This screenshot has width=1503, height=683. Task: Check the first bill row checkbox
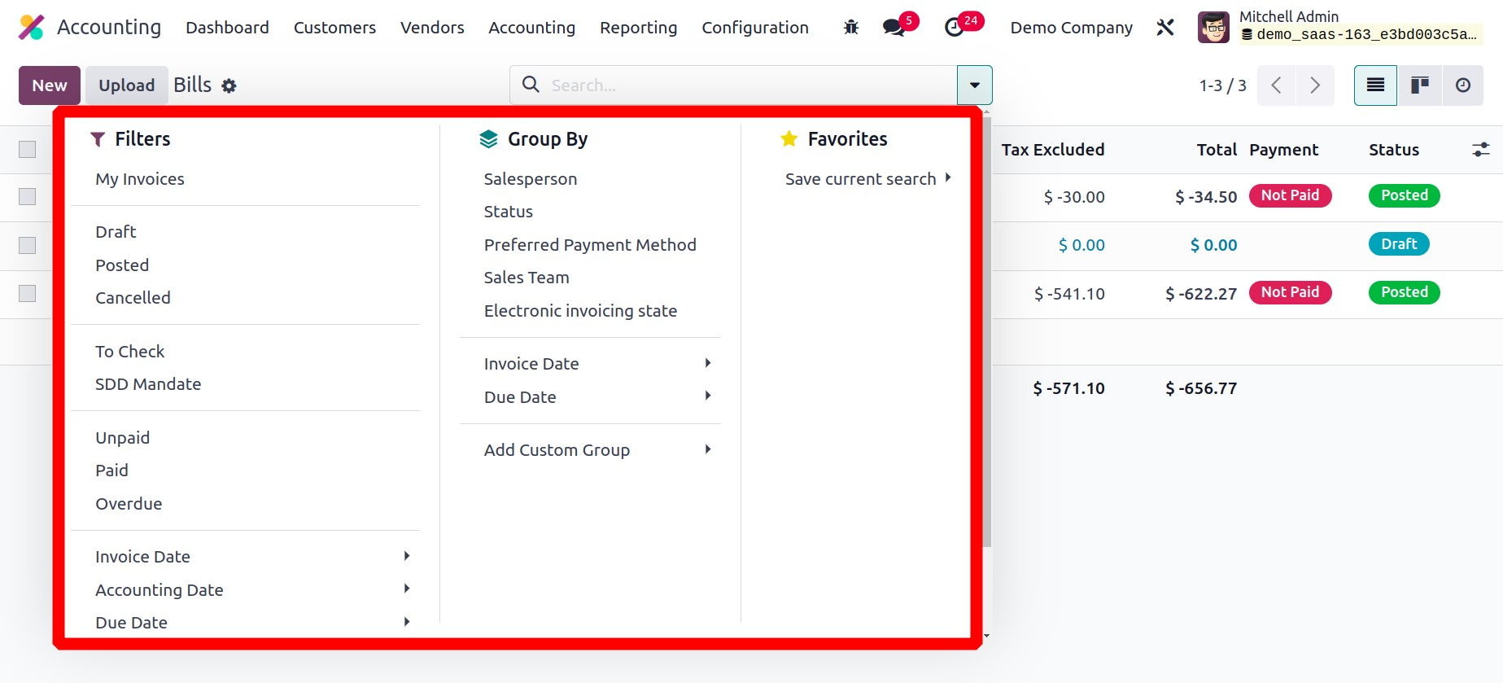pyautogui.click(x=28, y=197)
